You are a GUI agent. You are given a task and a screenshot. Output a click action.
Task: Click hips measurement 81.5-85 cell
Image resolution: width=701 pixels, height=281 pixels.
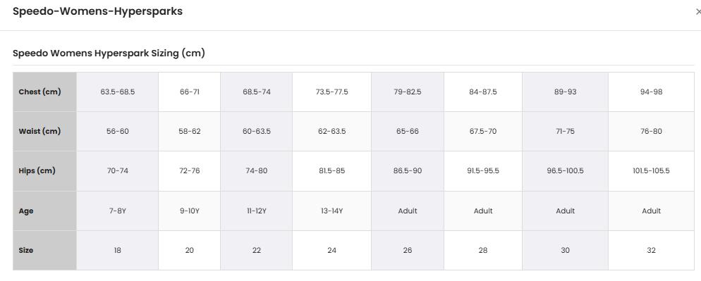[x=331, y=170]
